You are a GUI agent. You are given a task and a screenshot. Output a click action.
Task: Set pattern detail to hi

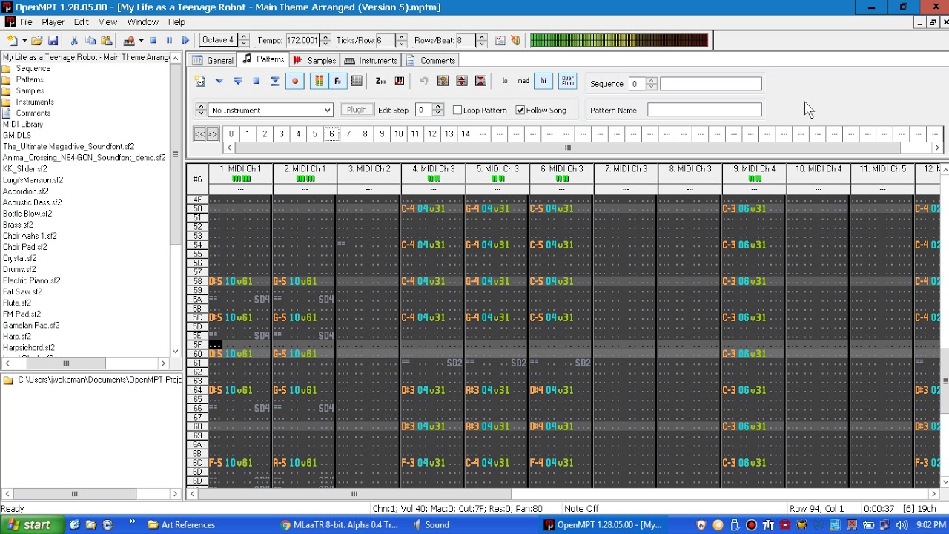[543, 82]
